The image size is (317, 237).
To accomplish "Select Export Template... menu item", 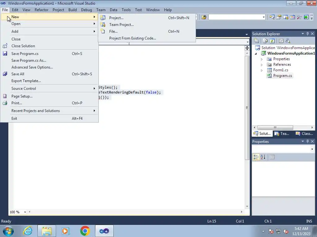I will coord(49,81).
